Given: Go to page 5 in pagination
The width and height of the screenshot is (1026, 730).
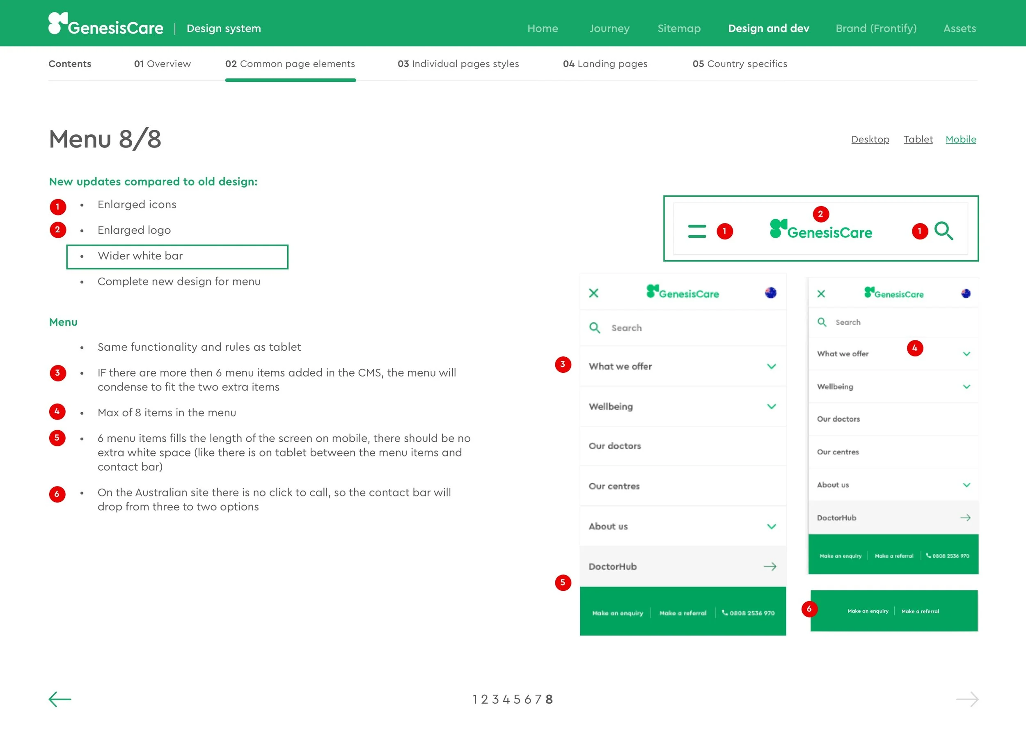Looking at the screenshot, I should coord(517,700).
